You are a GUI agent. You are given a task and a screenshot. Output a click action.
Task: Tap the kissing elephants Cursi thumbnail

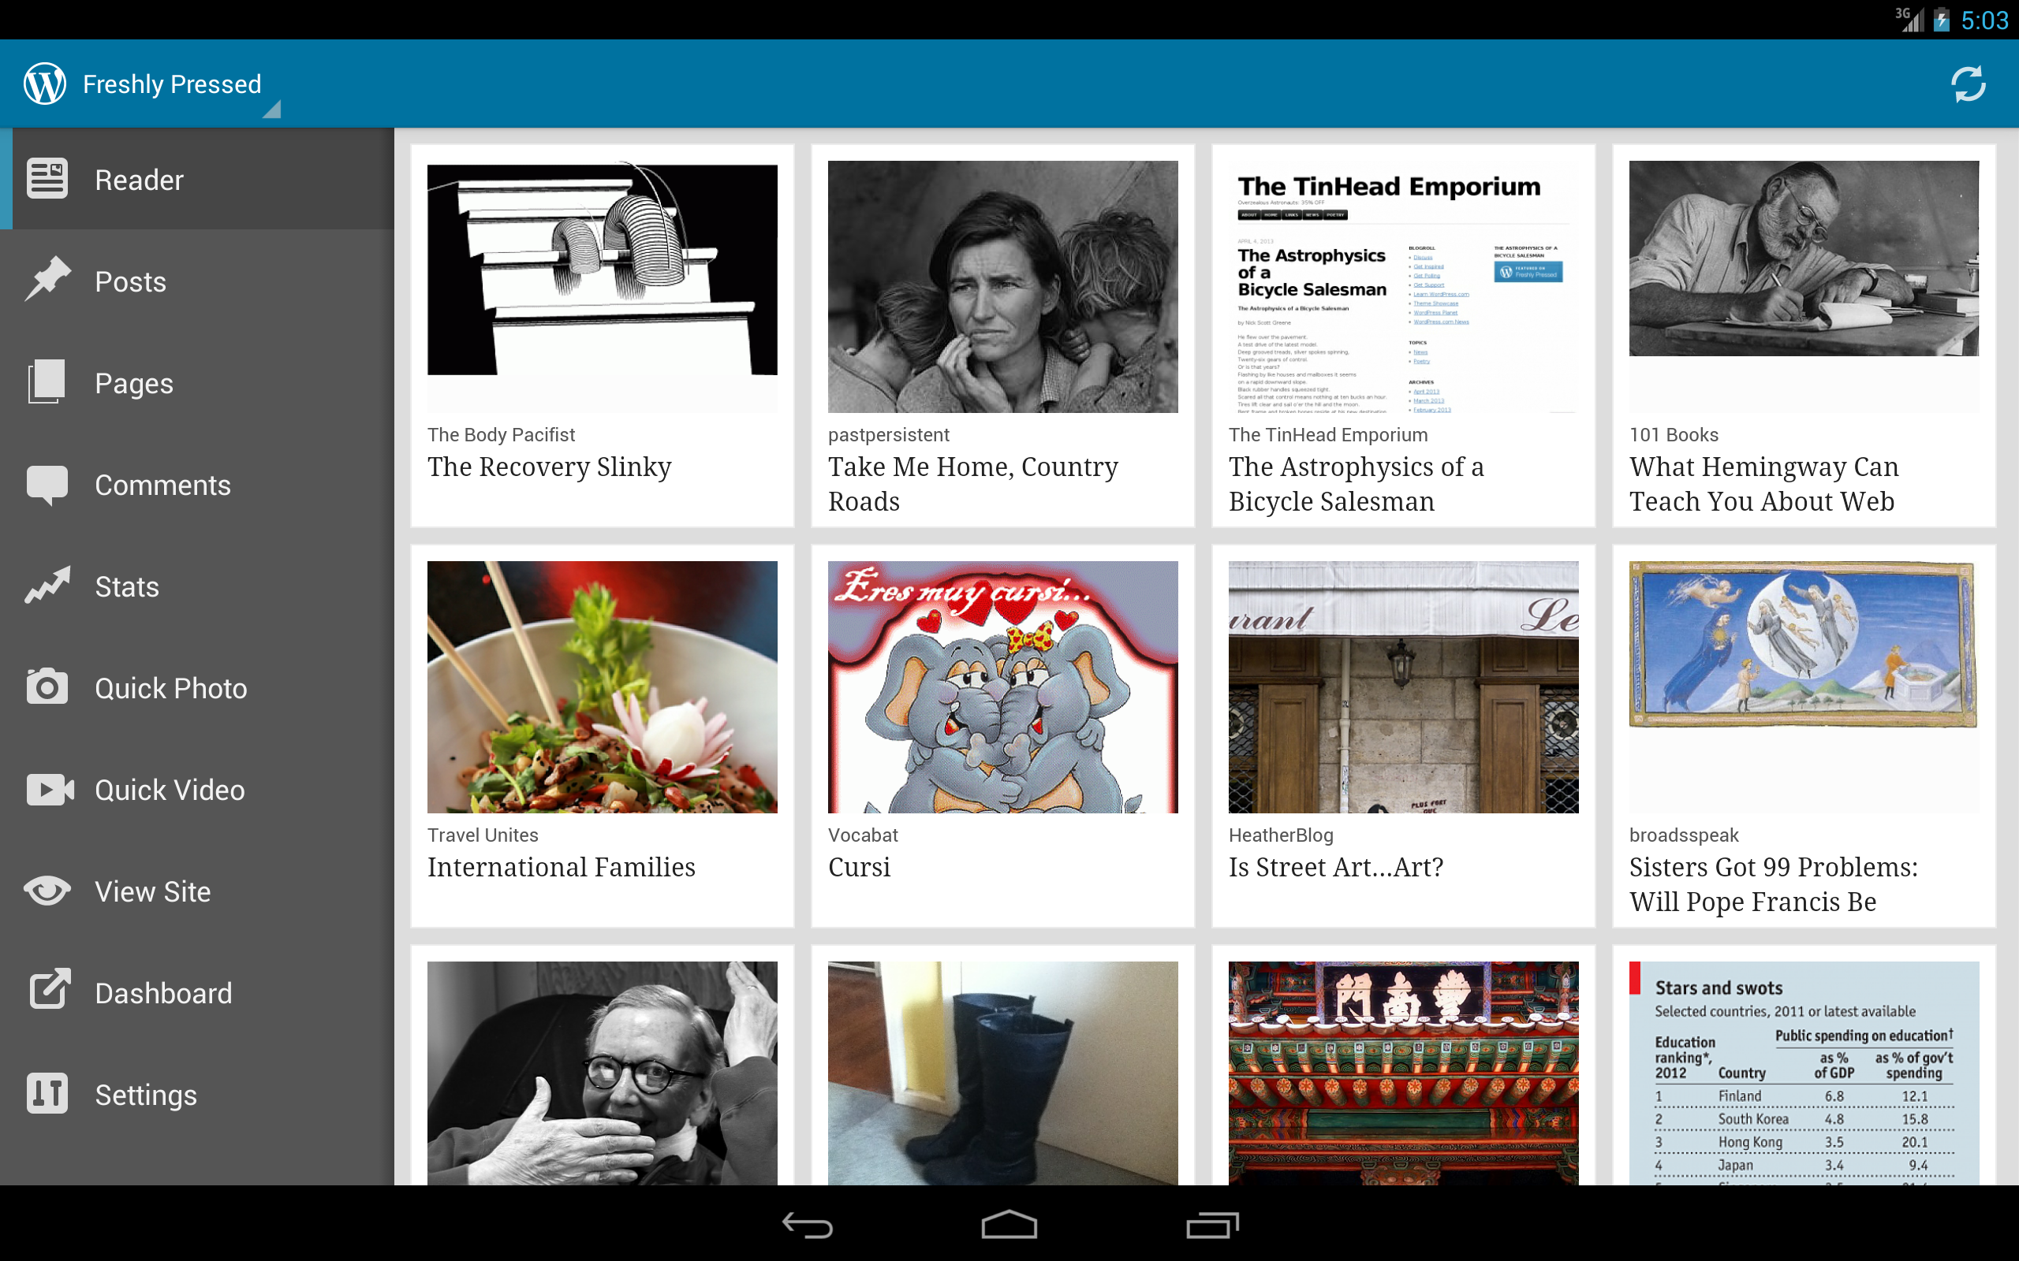(1003, 686)
